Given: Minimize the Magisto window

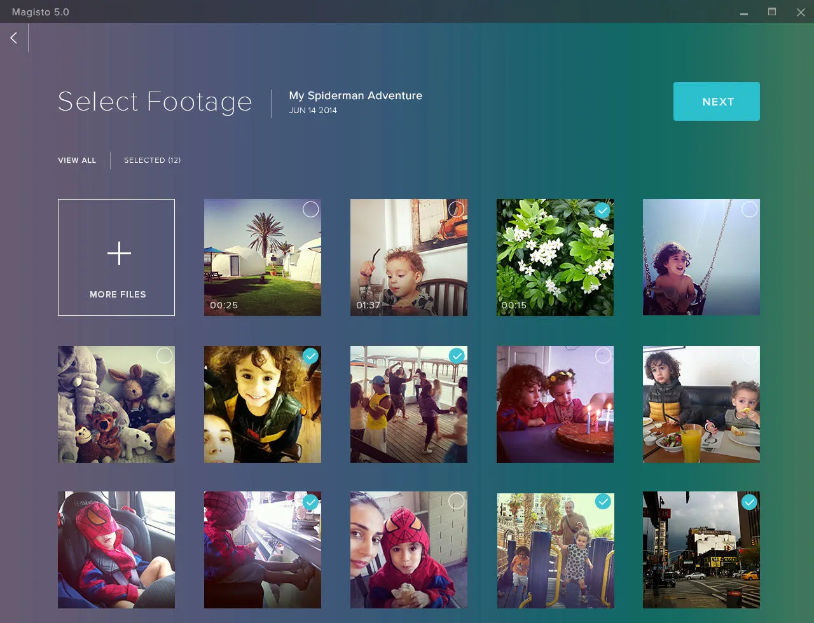Looking at the screenshot, I should [x=743, y=13].
